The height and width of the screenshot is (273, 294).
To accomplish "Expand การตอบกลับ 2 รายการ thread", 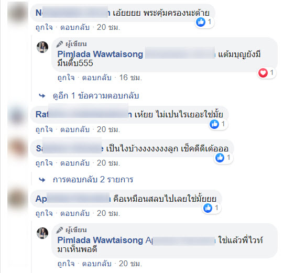I will point(93,180).
